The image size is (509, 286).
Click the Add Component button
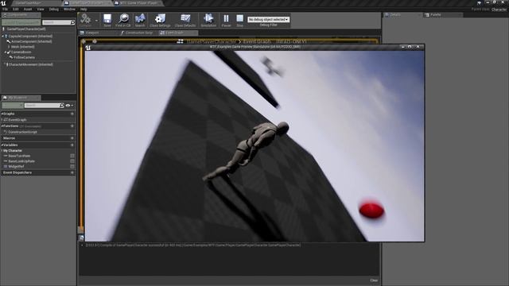point(21,22)
